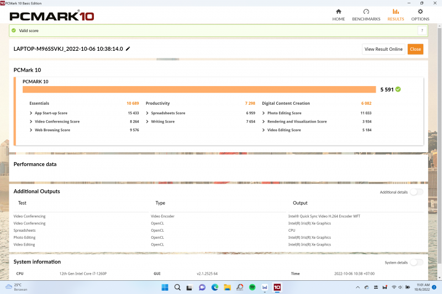Expand Writing Score details
442x294 pixels.
click(x=147, y=121)
